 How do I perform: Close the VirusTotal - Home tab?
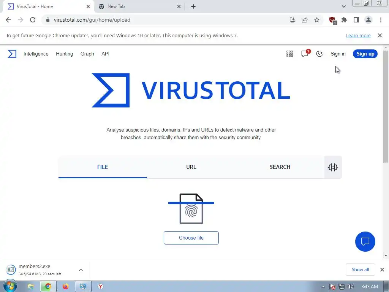(x=88, y=6)
